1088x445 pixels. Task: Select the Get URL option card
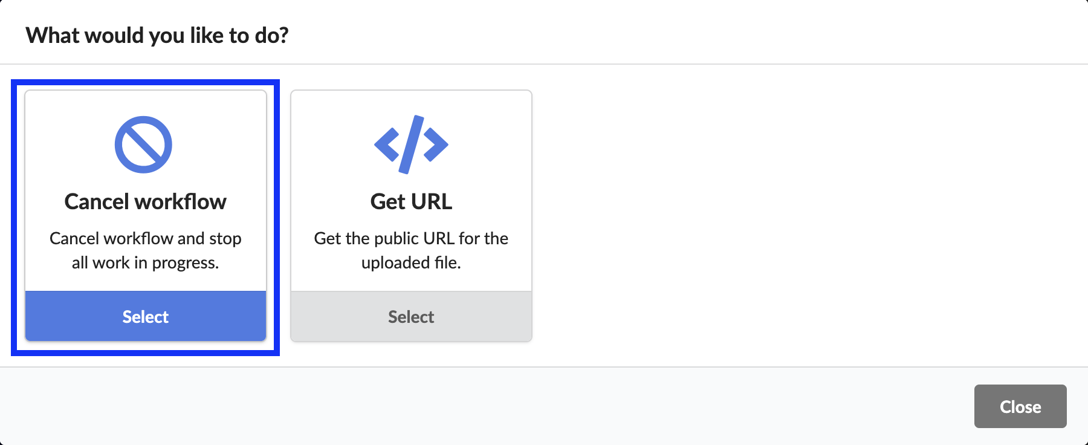[411, 216]
